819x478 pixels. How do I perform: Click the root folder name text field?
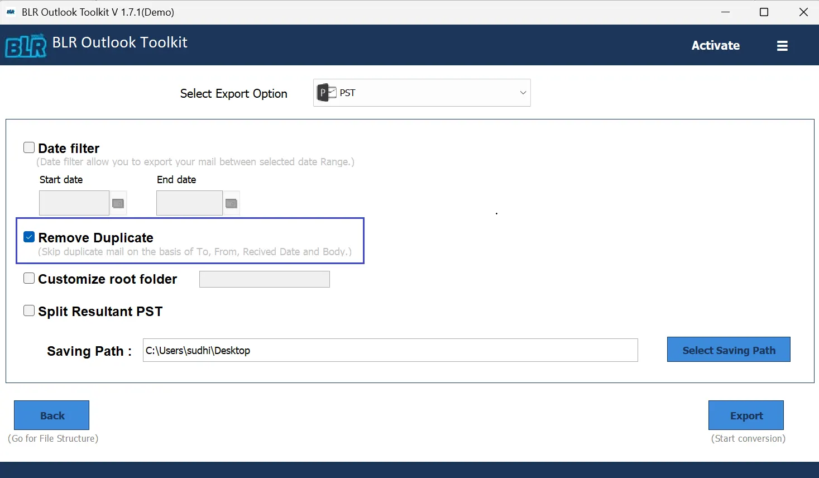264,279
